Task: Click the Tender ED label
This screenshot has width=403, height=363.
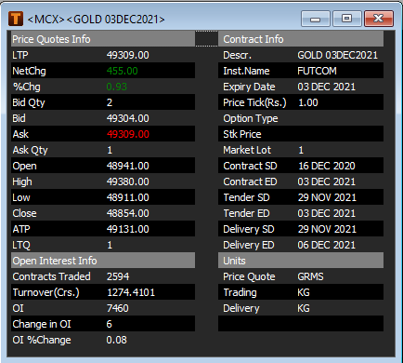Action: [x=246, y=213]
